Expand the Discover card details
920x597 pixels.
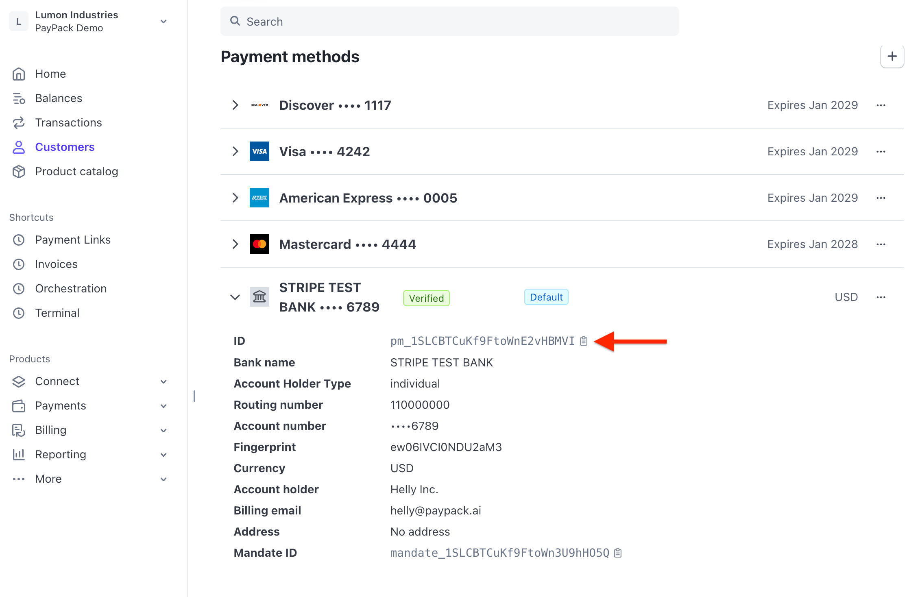[x=235, y=105]
